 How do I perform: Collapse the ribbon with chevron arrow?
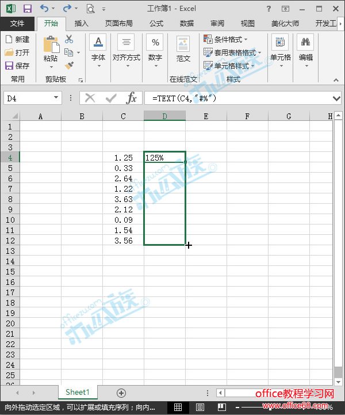336,80
